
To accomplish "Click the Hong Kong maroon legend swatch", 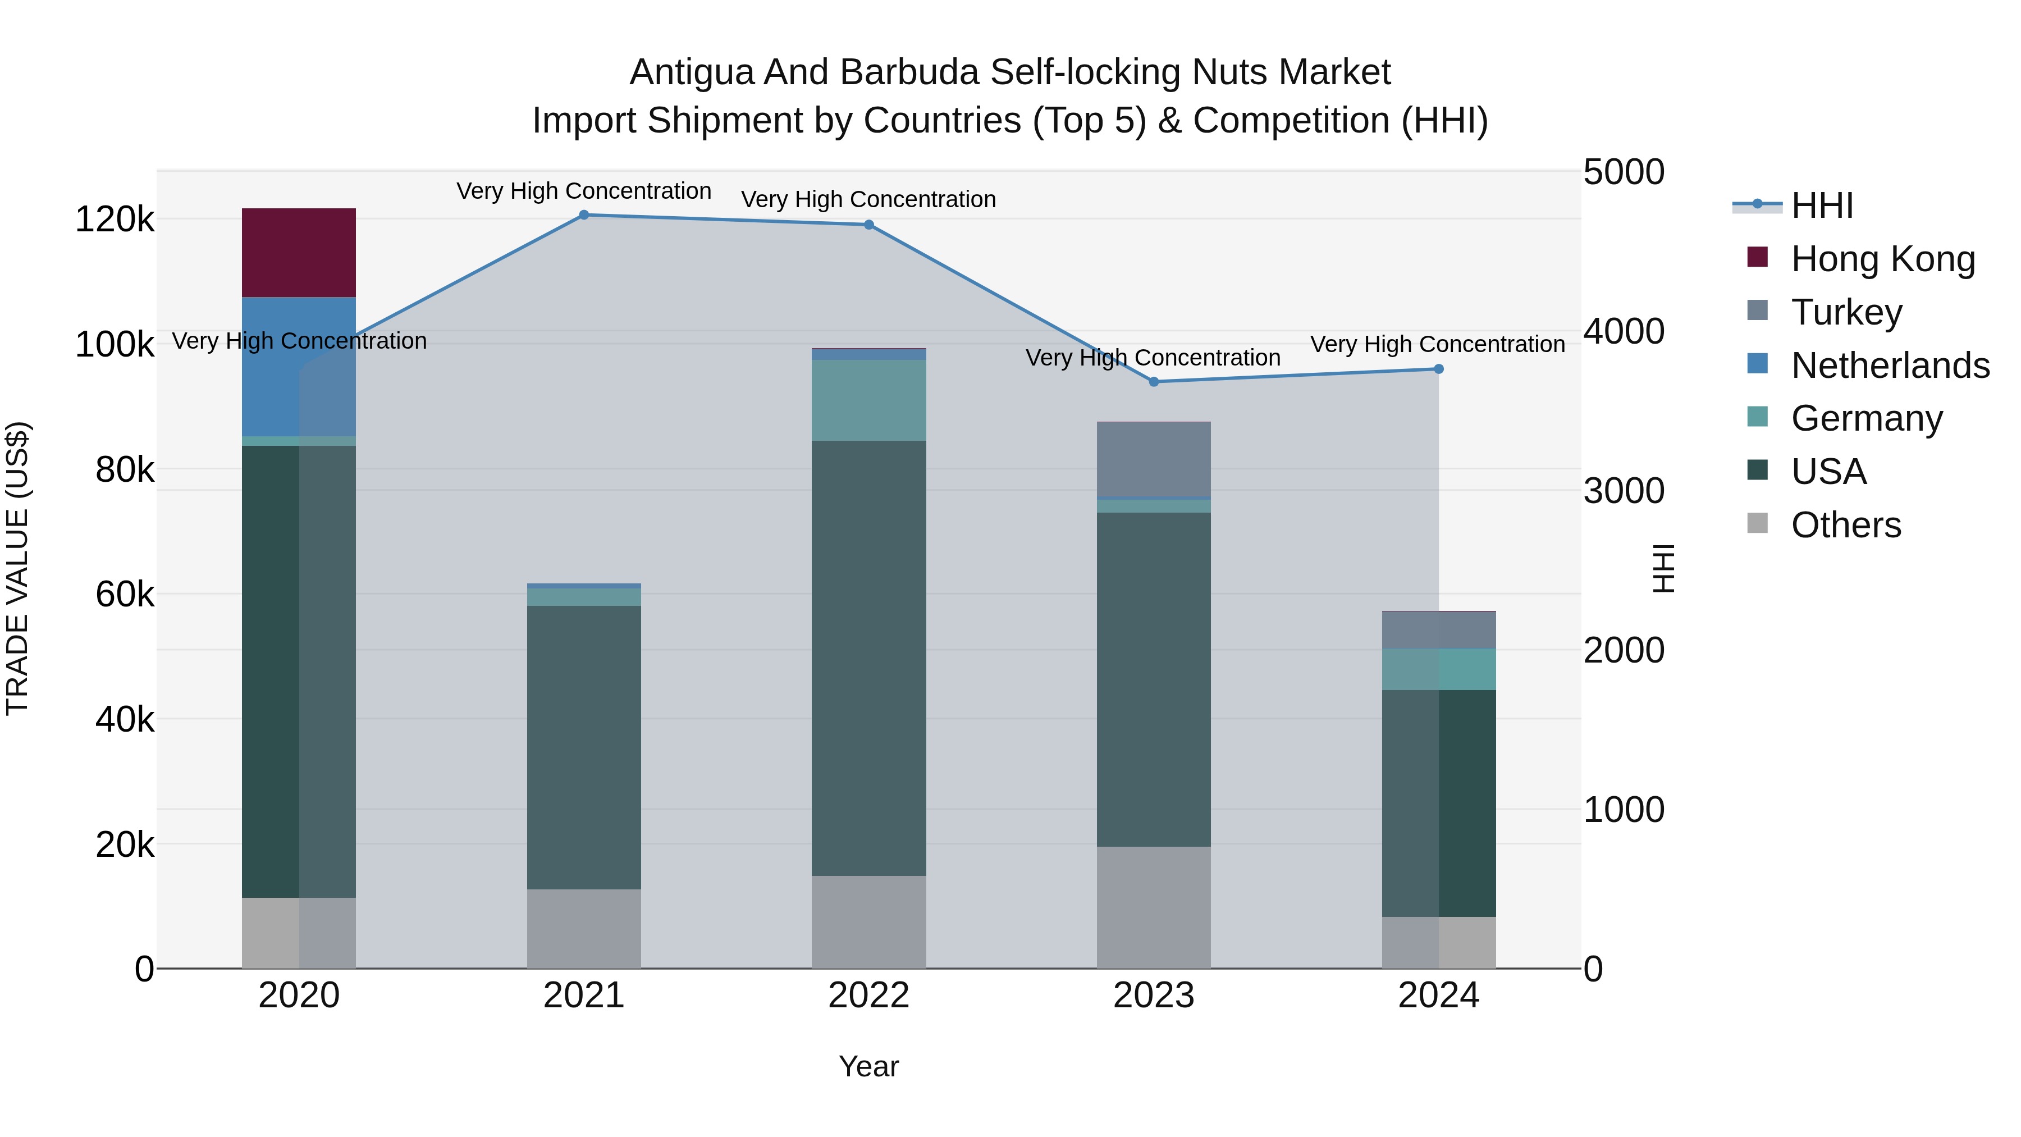I will pos(1757,257).
